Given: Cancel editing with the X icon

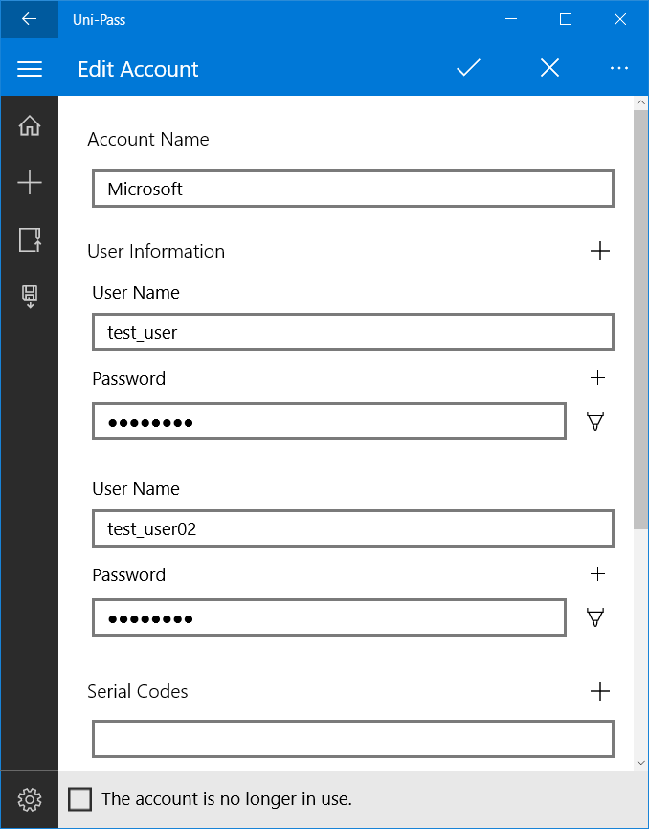Looking at the screenshot, I should pyautogui.click(x=549, y=69).
